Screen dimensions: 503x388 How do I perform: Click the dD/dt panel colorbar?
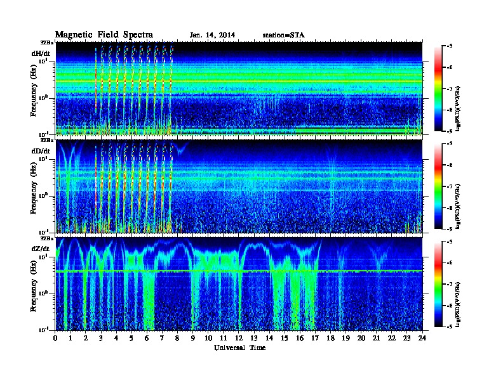click(x=438, y=186)
